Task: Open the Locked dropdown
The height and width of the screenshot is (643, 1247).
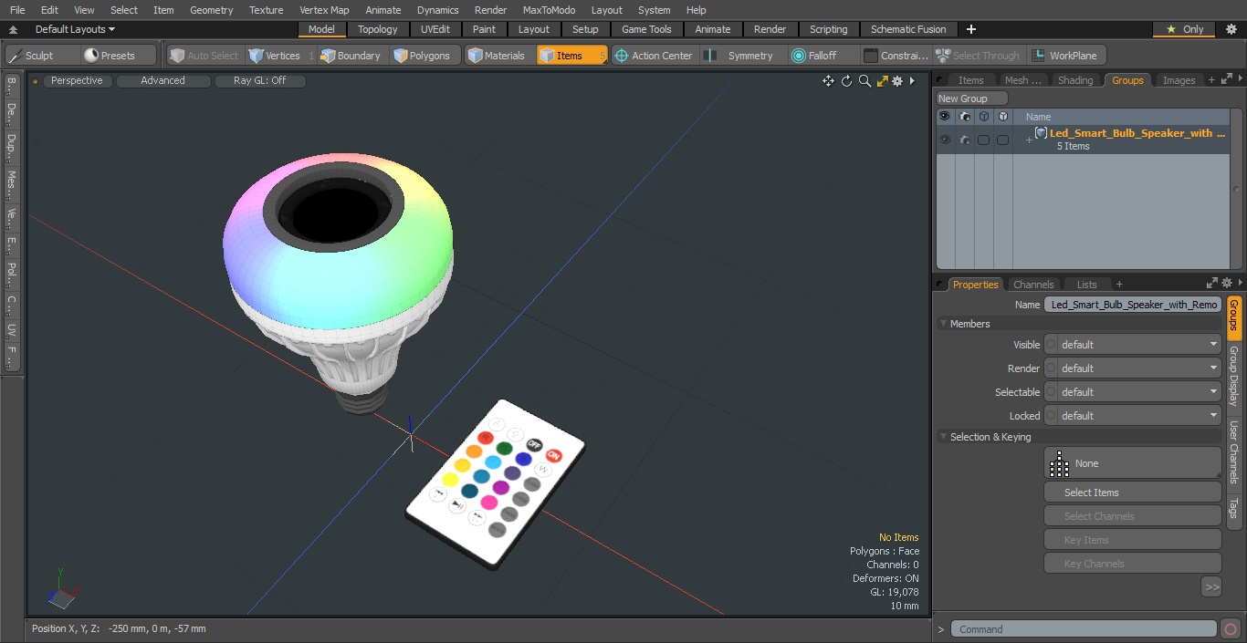Action: coord(1133,416)
